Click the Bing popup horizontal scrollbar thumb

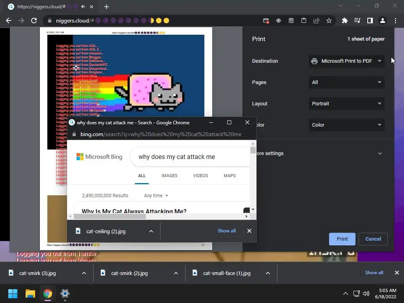point(110,217)
